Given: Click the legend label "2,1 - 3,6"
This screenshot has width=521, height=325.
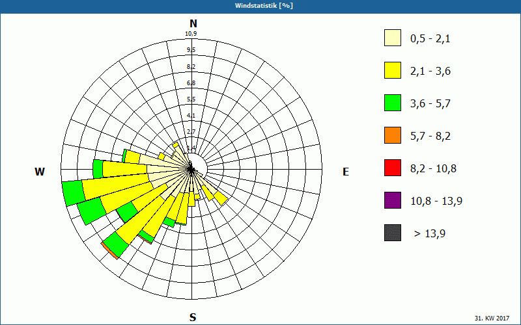Looking at the screenshot, I should [x=430, y=71].
